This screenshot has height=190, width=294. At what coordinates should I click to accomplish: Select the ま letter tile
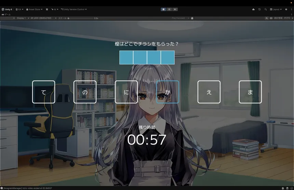pyautogui.click(x=250, y=92)
